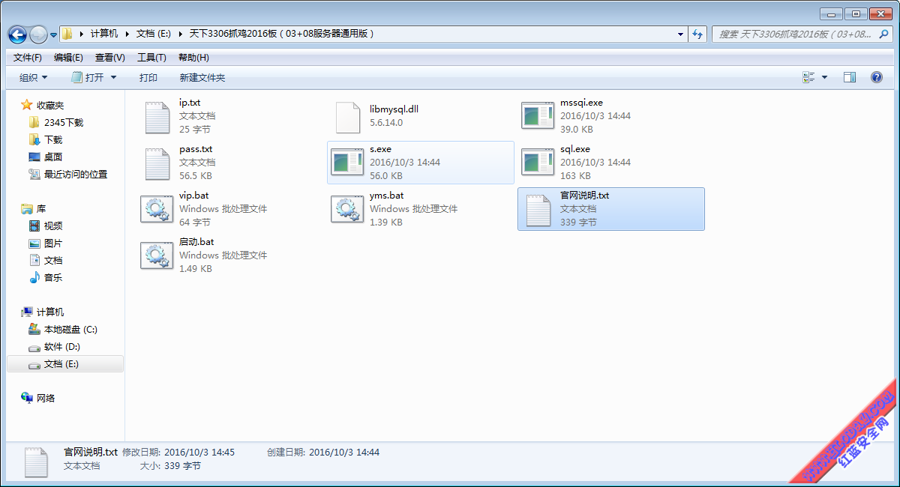This screenshot has height=487, width=900.
Task: Open the 2345下载 folder in favorites
Action: (63, 122)
